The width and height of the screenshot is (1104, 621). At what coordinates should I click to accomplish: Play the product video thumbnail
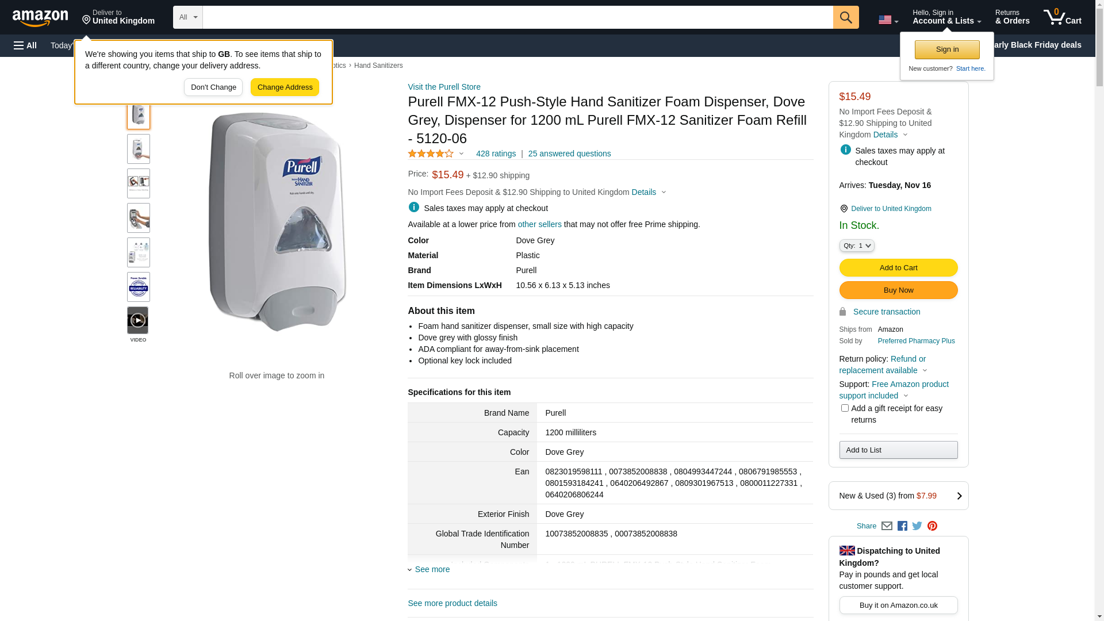138,321
